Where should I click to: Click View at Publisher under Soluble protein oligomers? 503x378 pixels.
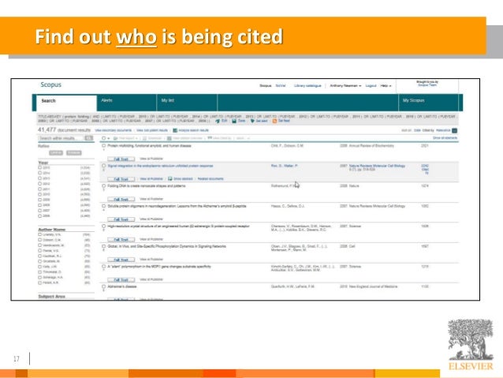151,219
